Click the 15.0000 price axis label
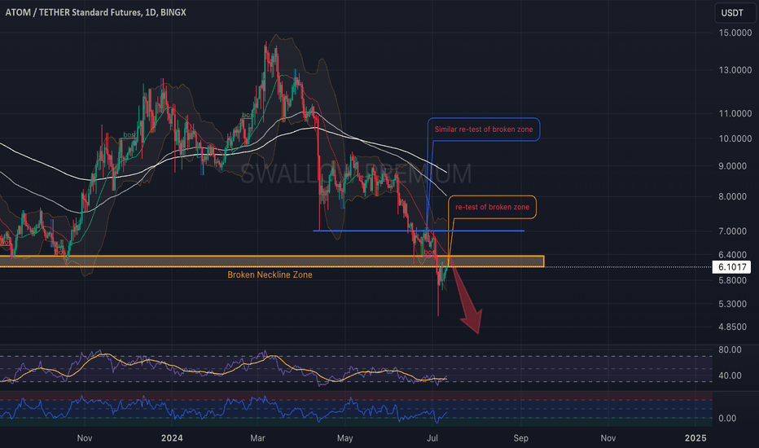Viewport: 759px width, 448px height. pos(735,33)
